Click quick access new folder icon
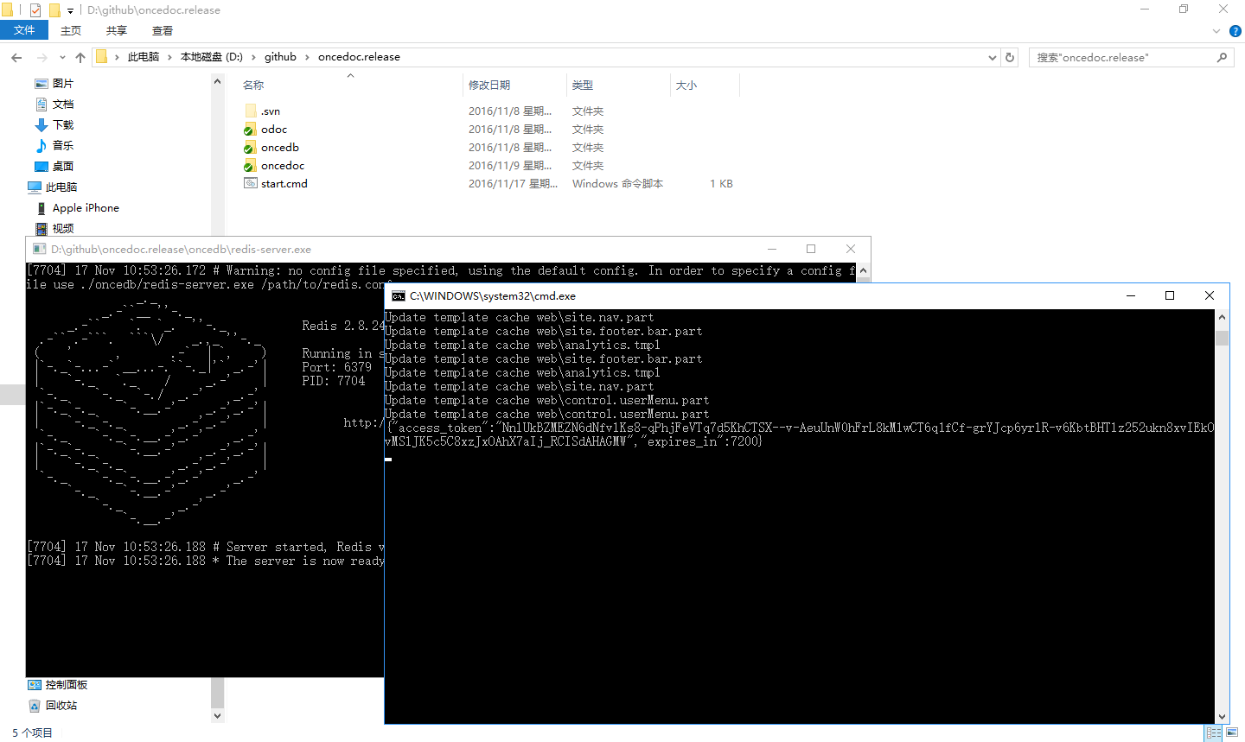 (x=54, y=10)
